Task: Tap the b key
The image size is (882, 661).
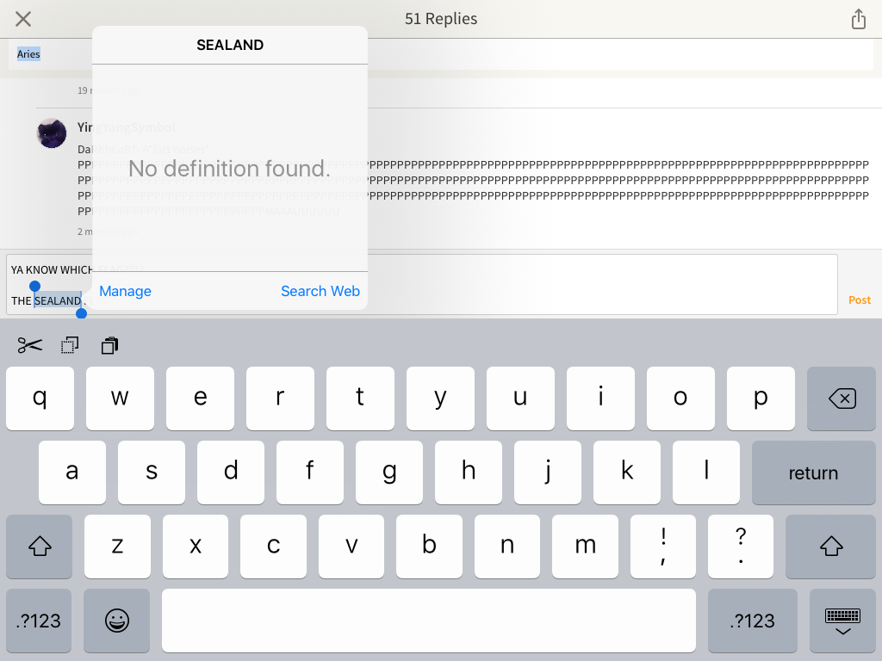Action: (429, 547)
